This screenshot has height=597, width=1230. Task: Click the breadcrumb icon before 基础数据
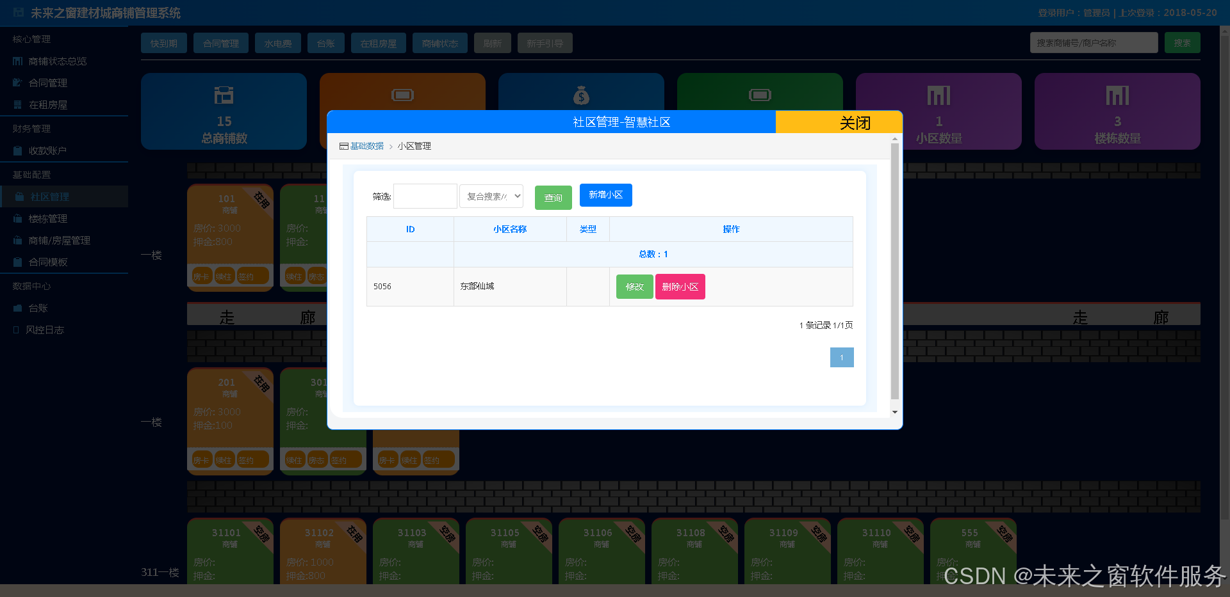click(x=344, y=147)
